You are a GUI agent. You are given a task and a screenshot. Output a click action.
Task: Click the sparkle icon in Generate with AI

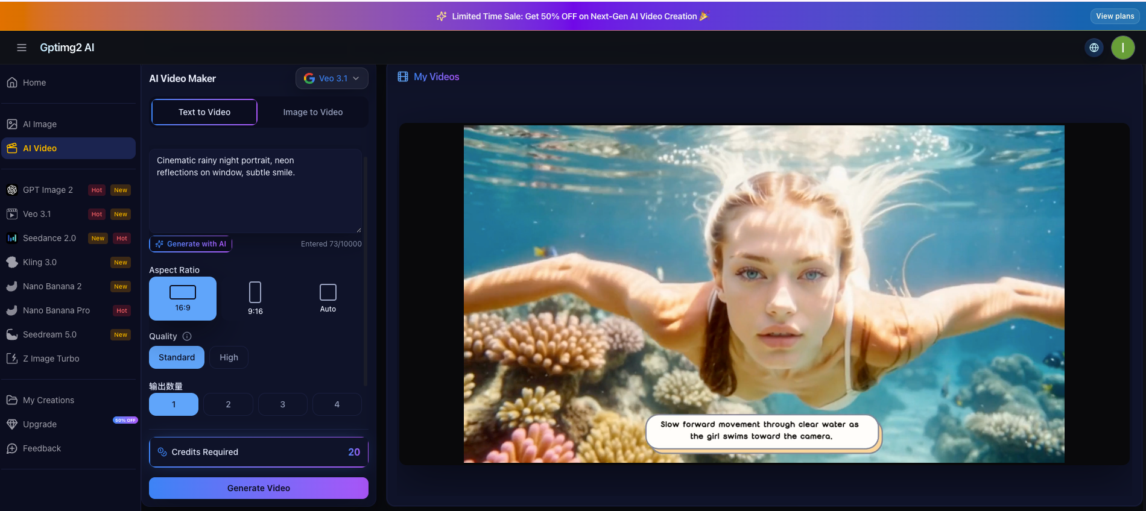(159, 244)
